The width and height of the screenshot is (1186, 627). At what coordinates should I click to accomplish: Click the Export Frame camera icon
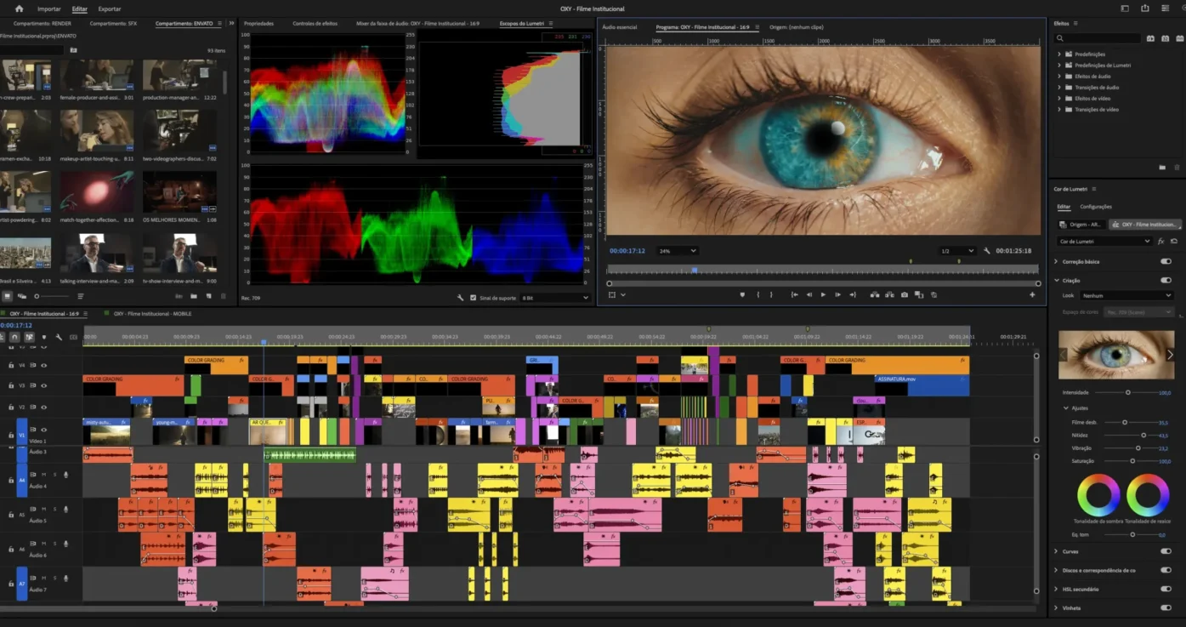tap(904, 294)
